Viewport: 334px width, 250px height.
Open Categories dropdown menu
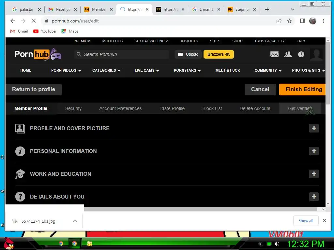coord(106,70)
